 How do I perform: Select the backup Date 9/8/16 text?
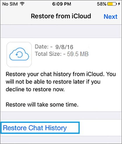tap(54, 47)
